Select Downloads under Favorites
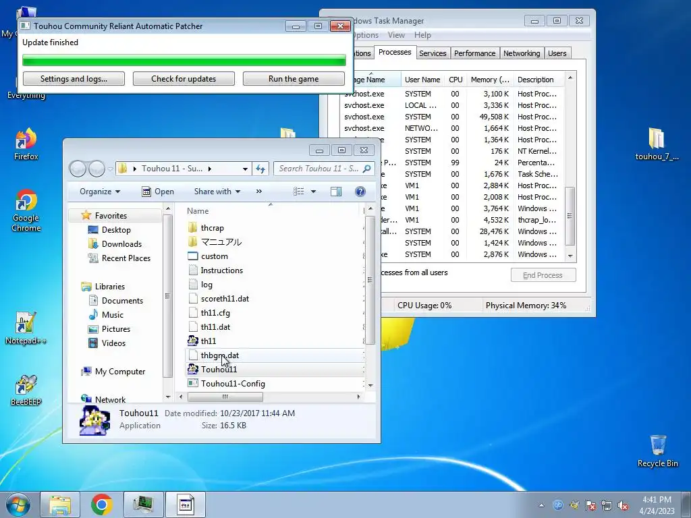This screenshot has height=518, width=691. pos(121,244)
